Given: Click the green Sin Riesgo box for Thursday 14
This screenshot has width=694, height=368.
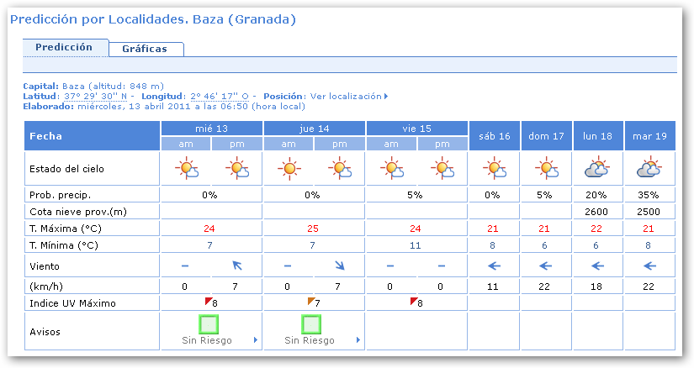Looking at the screenshot, I should 312,323.
